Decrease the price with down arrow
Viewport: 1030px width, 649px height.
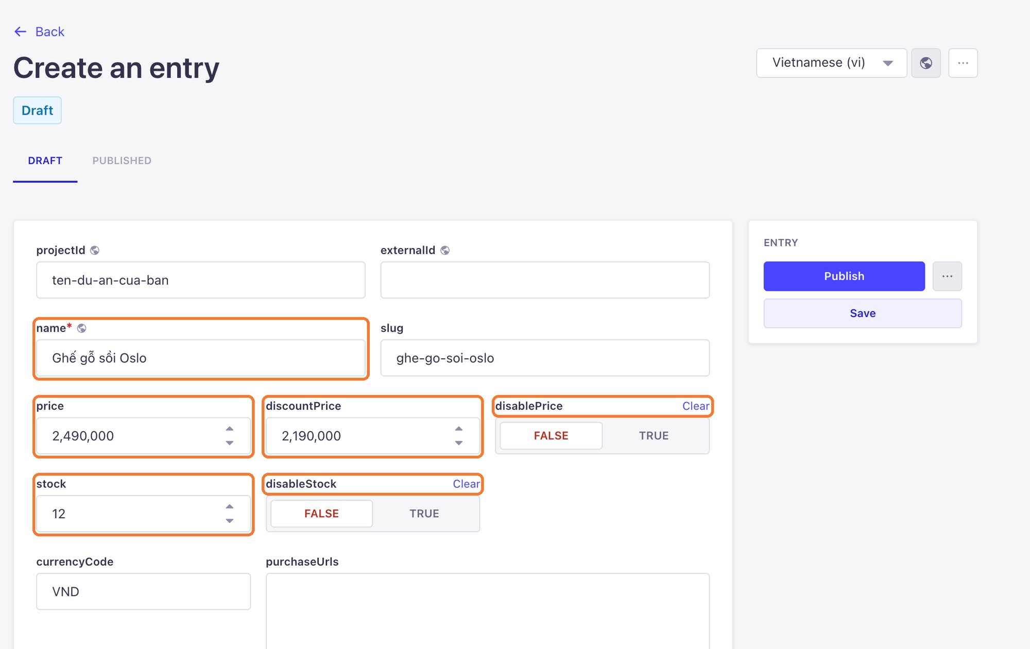(230, 443)
